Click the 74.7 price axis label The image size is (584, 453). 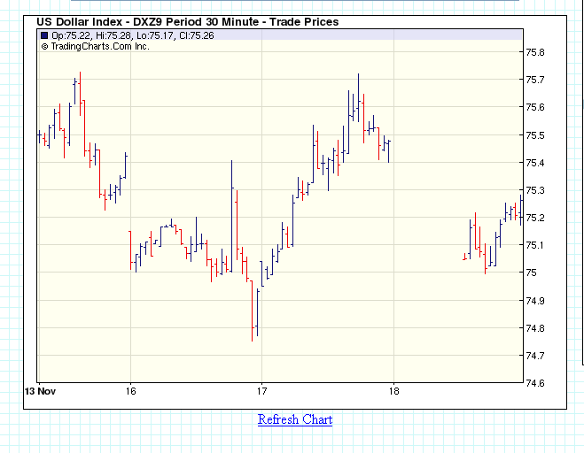coord(535,356)
